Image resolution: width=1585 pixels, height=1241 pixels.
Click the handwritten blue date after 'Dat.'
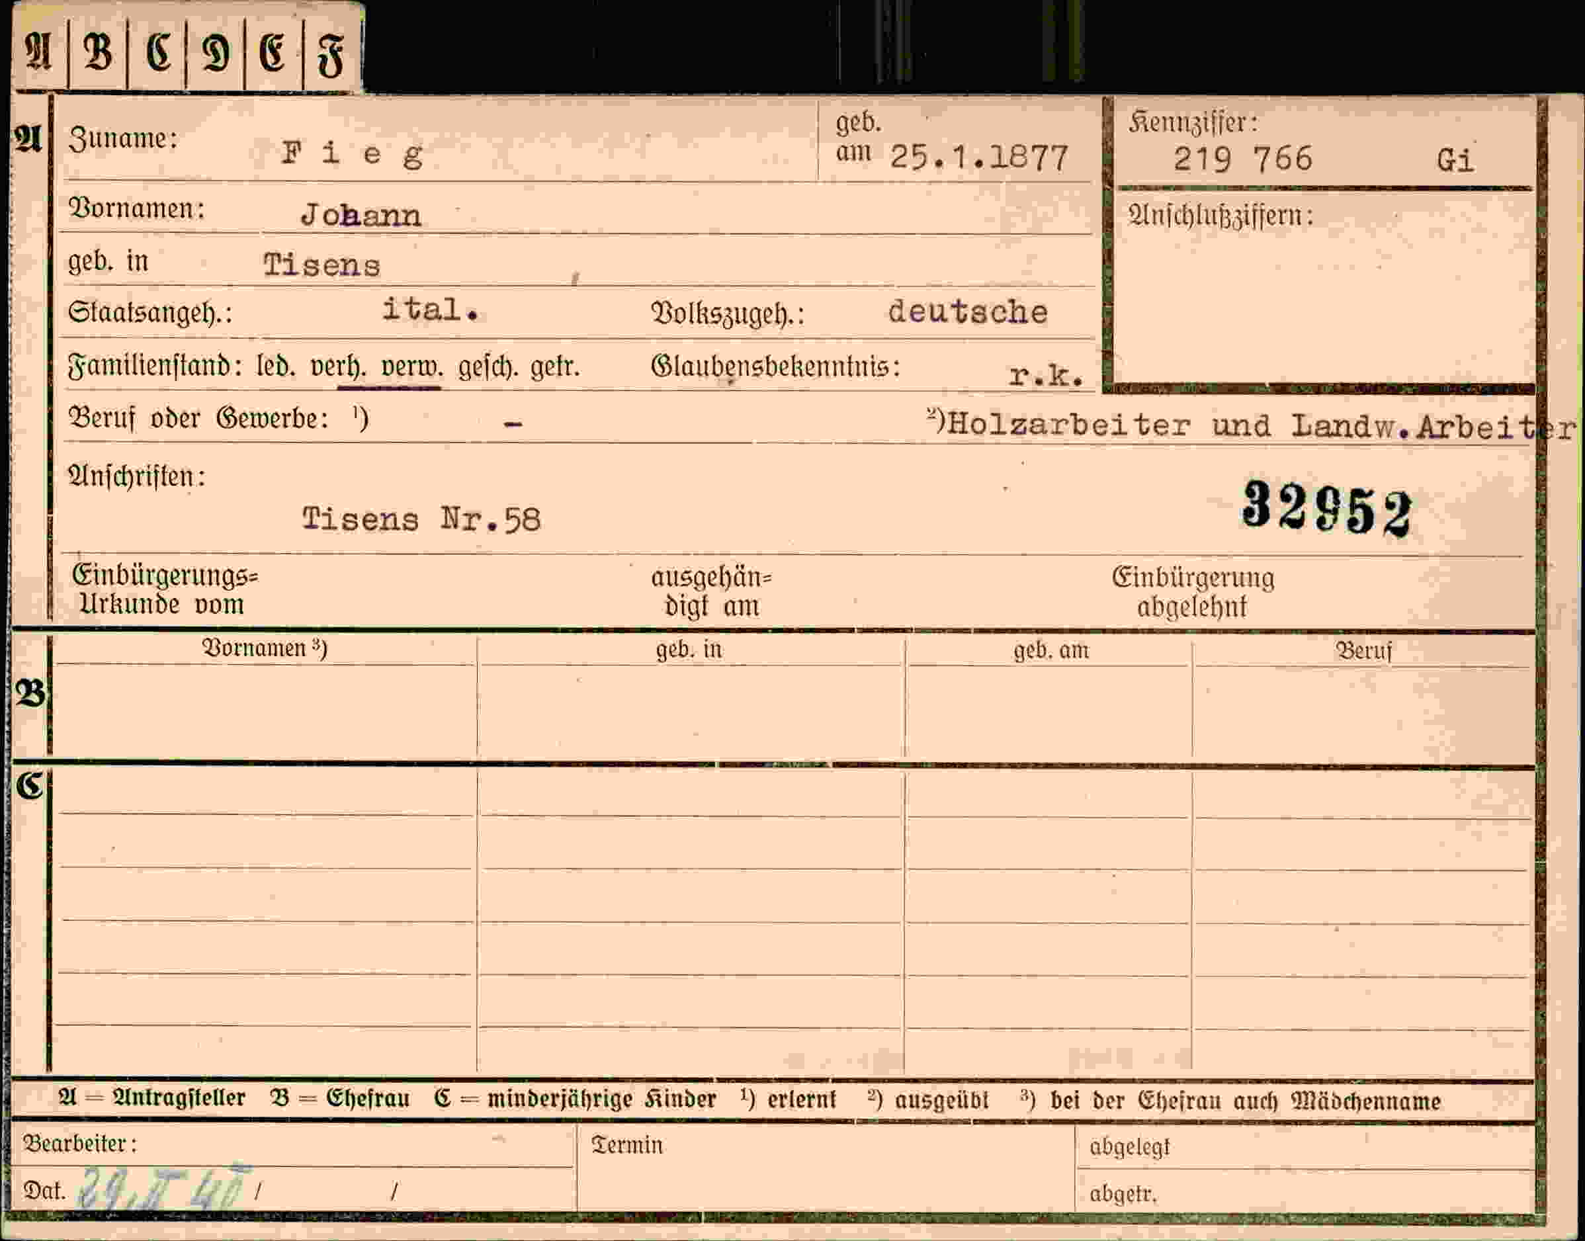click(165, 1189)
